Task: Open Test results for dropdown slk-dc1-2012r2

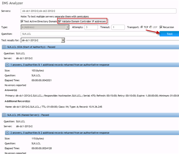Action: pyautogui.click(x=43, y=40)
